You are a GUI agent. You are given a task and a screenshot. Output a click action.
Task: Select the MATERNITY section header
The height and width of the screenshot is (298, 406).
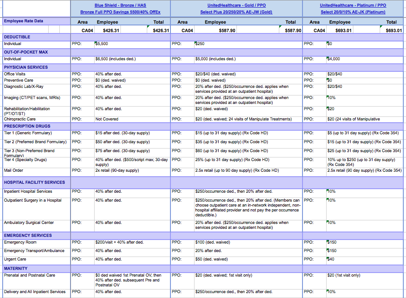pos(37,269)
